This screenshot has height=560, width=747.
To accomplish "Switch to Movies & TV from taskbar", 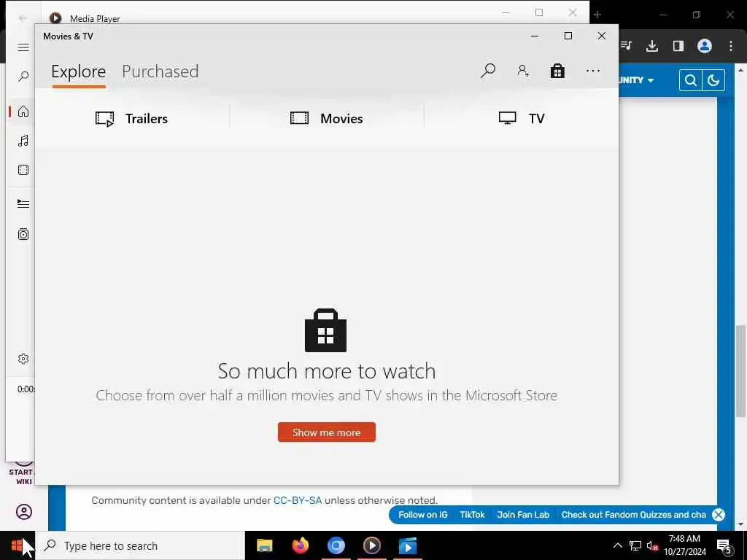I will 408,545.
